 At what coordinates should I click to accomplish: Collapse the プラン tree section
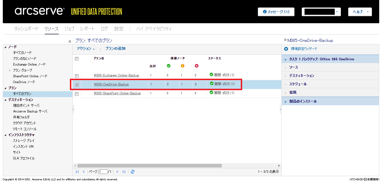(x=6, y=88)
